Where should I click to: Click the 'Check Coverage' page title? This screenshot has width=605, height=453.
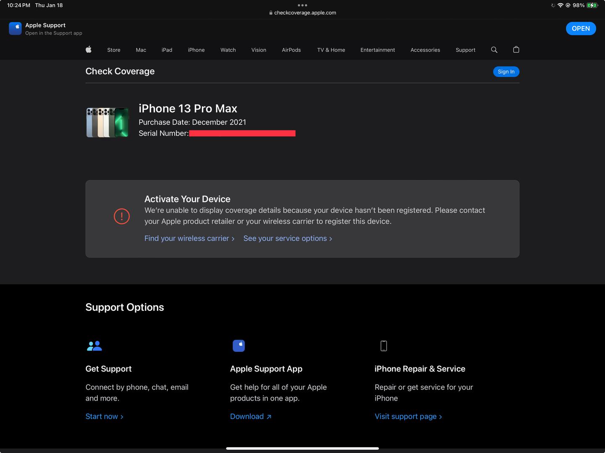click(120, 71)
